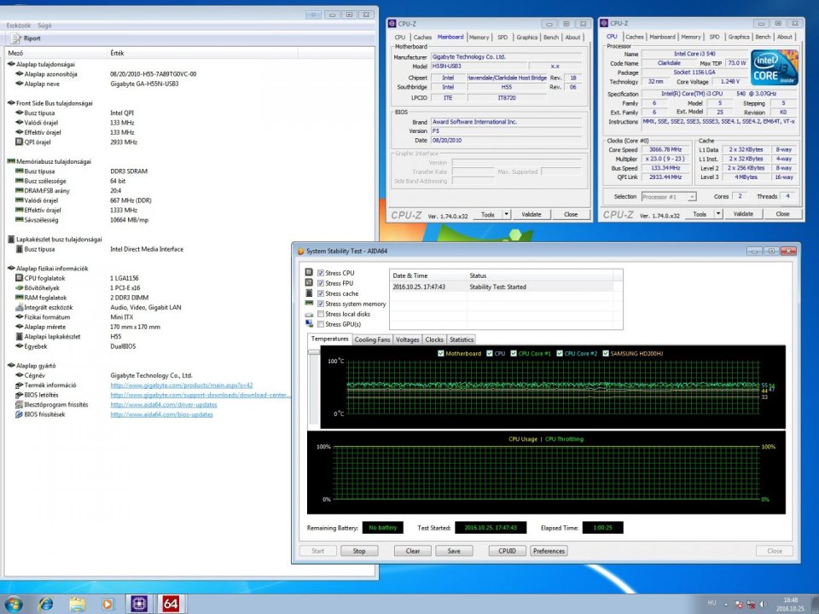Hide Motherboard temperature graph line
Image resolution: width=819 pixels, height=614 pixels.
pos(440,353)
